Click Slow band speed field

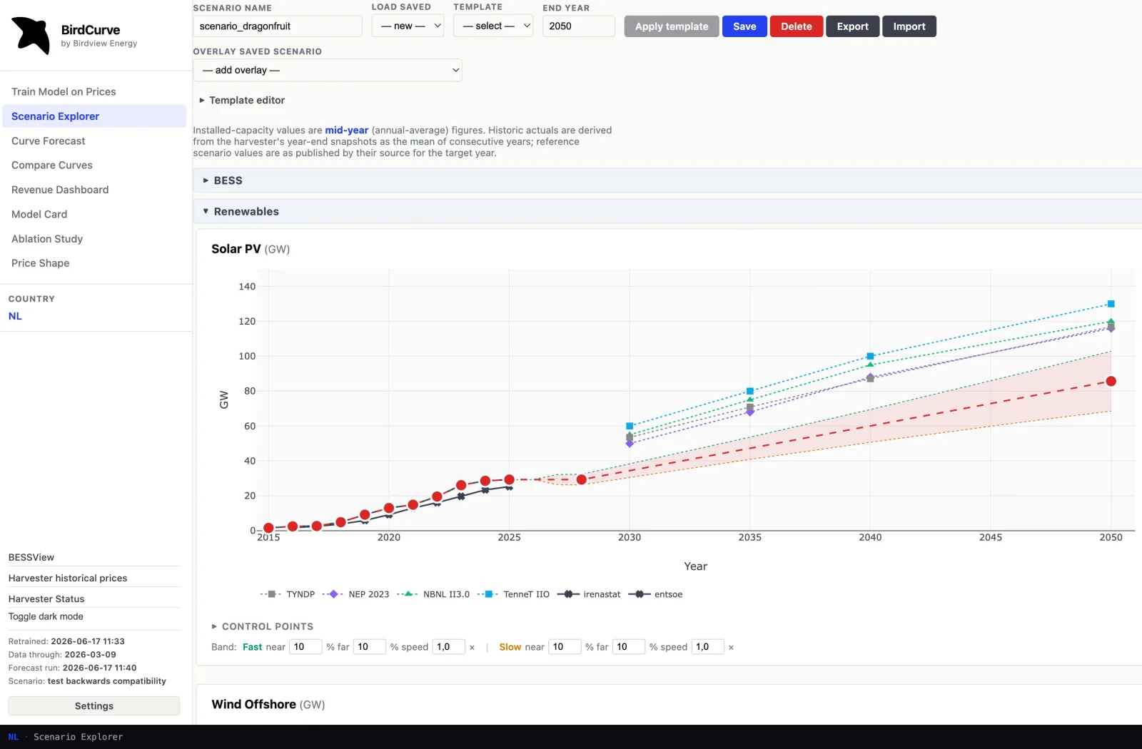(x=708, y=647)
